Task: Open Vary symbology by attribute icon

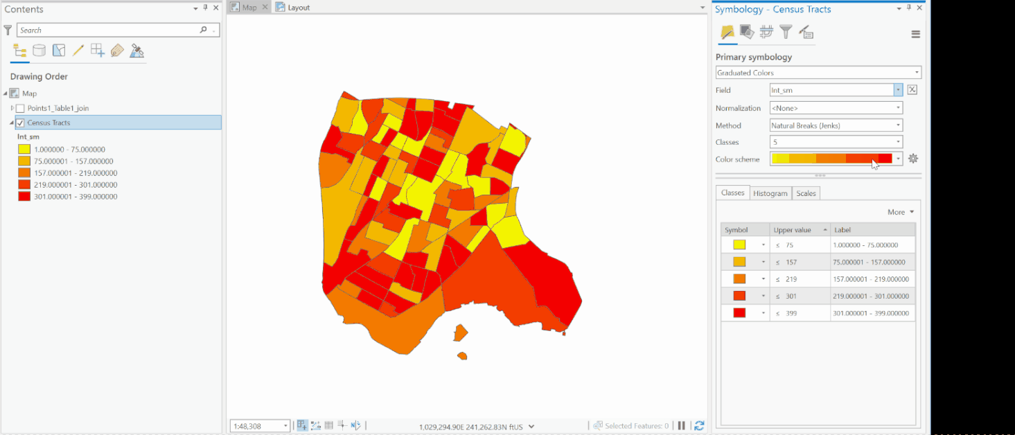Action: 746,32
